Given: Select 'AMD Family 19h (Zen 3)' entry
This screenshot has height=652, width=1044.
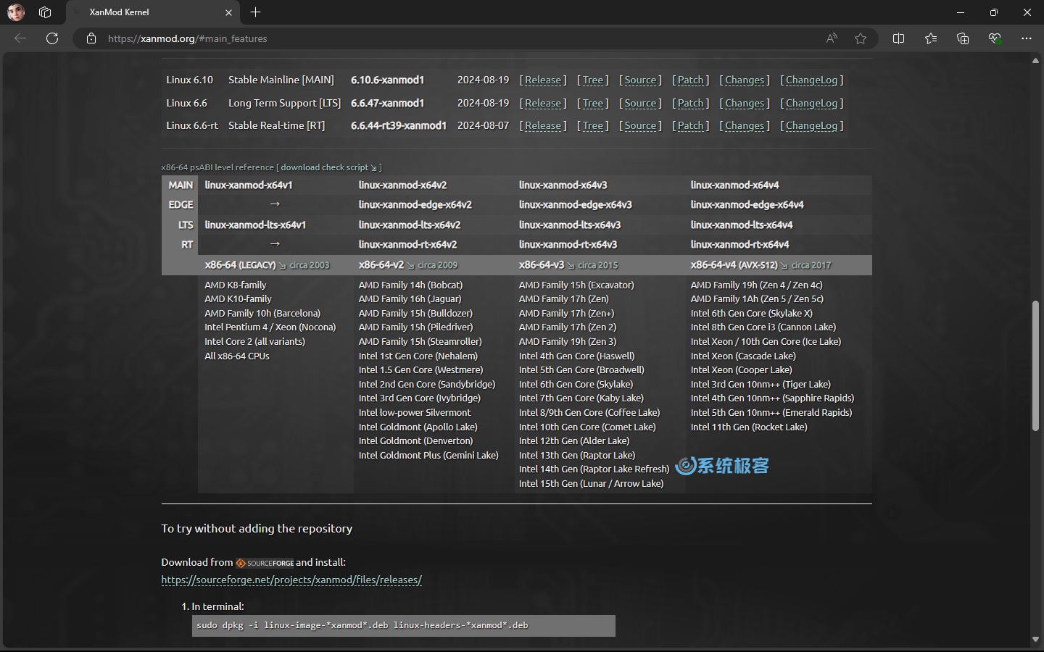Looking at the screenshot, I should pyautogui.click(x=568, y=342).
